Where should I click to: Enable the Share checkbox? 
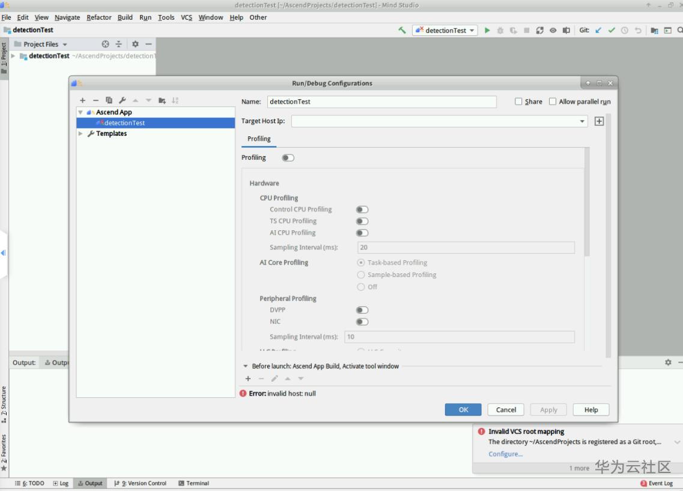pyautogui.click(x=518, y=102)
